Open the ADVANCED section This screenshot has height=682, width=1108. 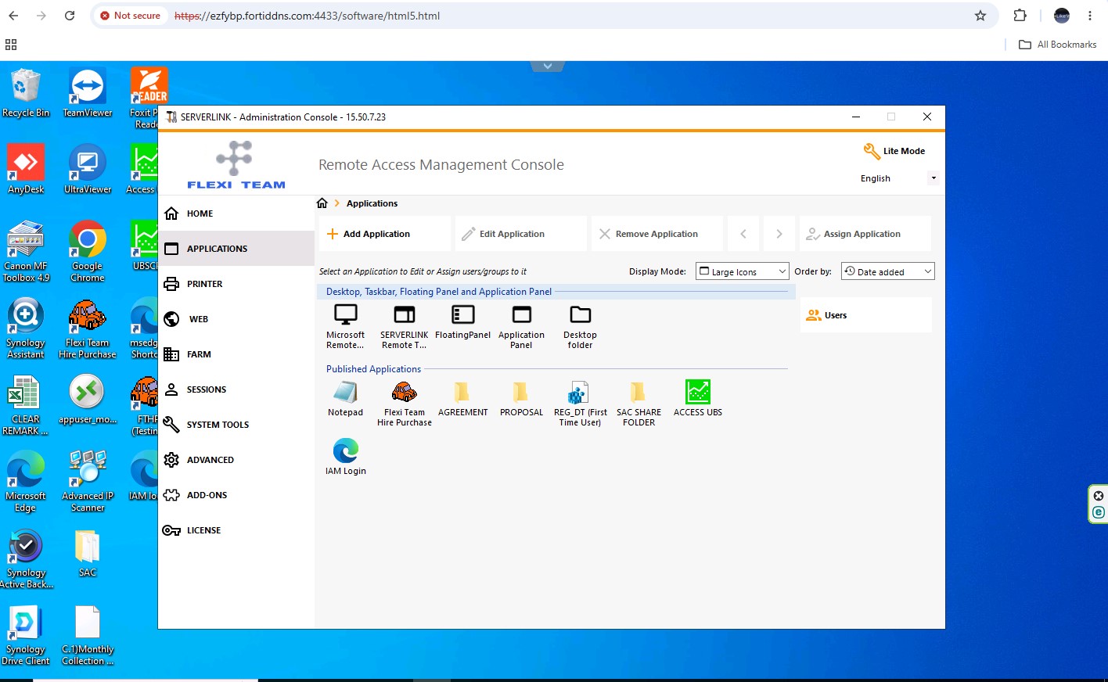pyautogui.click(x=236, y=460)
